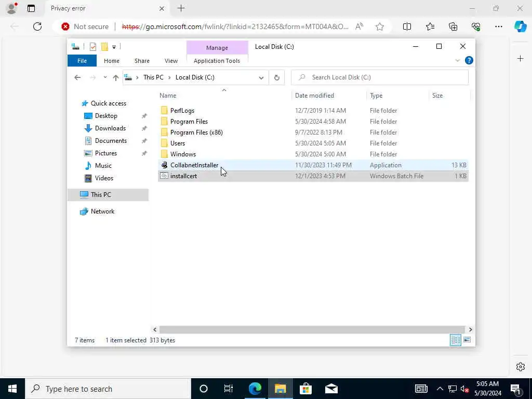Open a new Edge tab
This screenshot has width=532, height=399.
(x=181, y=8)
